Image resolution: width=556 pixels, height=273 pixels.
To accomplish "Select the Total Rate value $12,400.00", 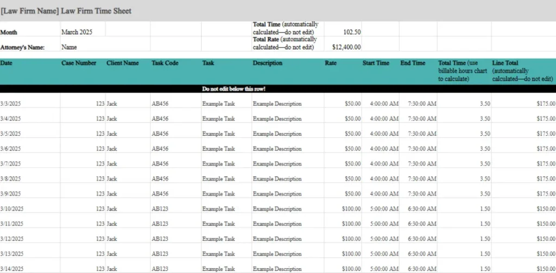I will (x=346, y=47).
